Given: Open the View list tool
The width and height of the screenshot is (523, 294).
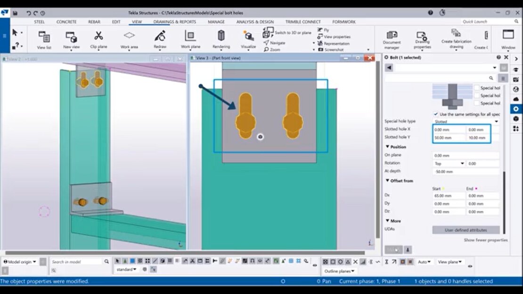Looking at the screenshot, I should (x=44, y=40).
